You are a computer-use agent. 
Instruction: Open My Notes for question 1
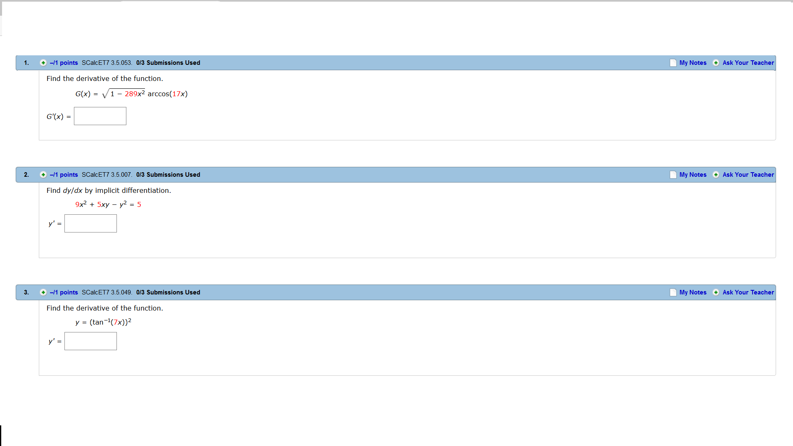tap(693, 63)
